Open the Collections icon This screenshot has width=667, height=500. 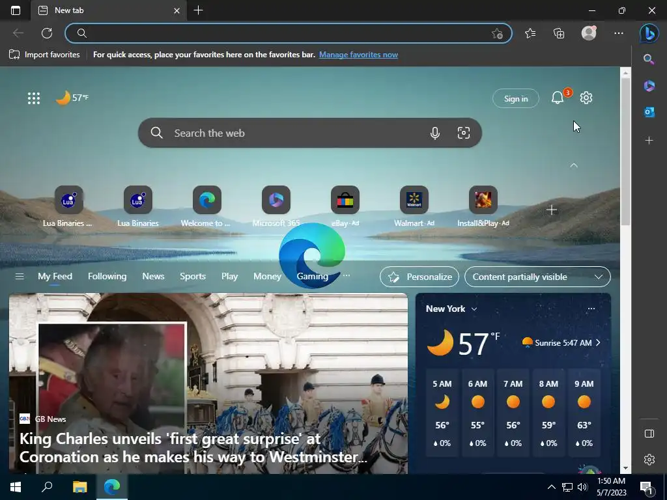tap(559, 33)
